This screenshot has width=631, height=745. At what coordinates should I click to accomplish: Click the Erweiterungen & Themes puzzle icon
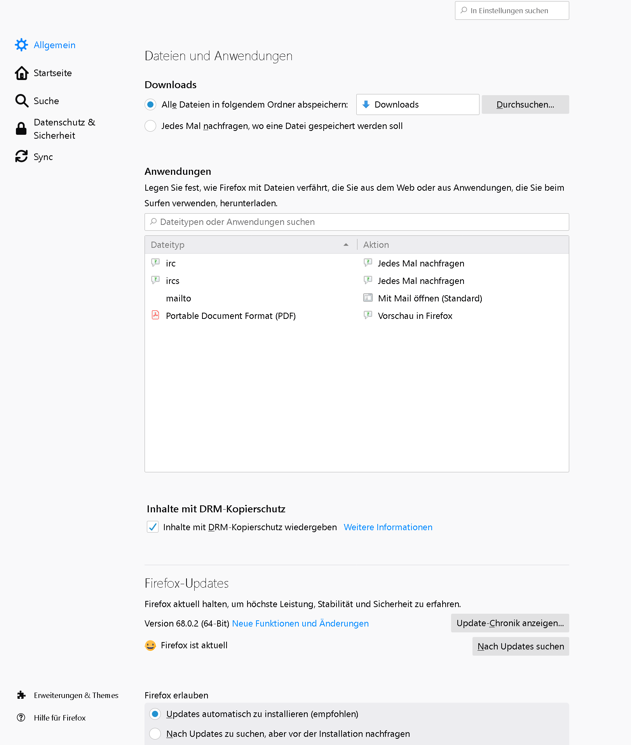coord(21,695)
